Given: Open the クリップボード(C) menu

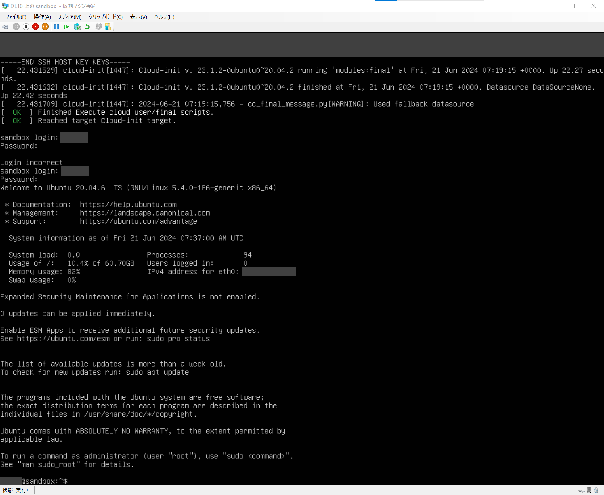Looking at the screenshot, I should pos(105,17).
